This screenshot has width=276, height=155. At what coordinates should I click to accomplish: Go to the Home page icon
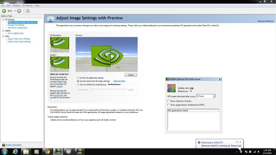coord(28,11)
